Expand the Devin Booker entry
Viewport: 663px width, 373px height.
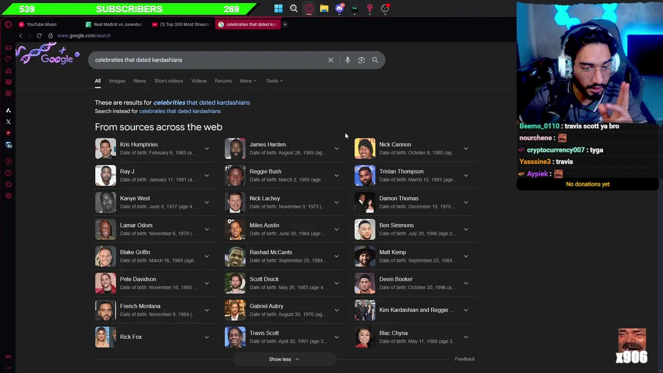[466, 283]
